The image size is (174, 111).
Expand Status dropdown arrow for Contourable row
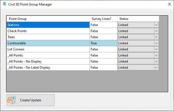pos(156,43)
